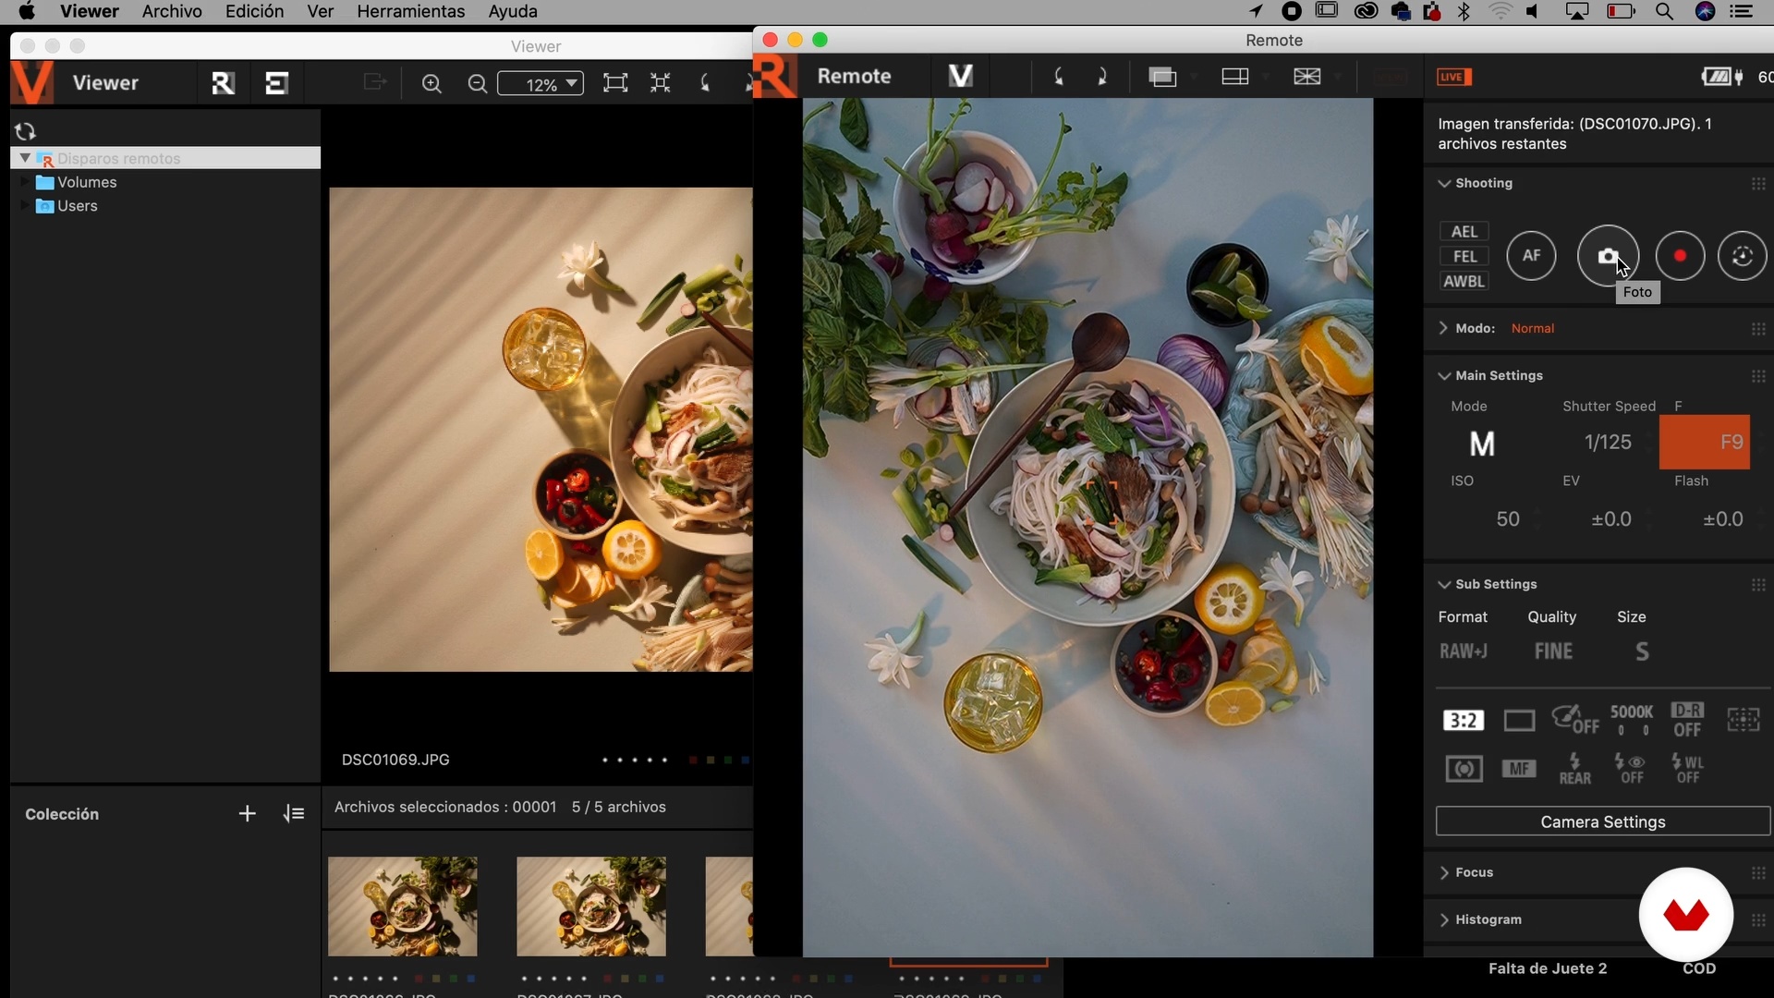1774x998 pixels.
Task: Expand the Focus section
Action: pyautogui.click(x=1443, y=872)
